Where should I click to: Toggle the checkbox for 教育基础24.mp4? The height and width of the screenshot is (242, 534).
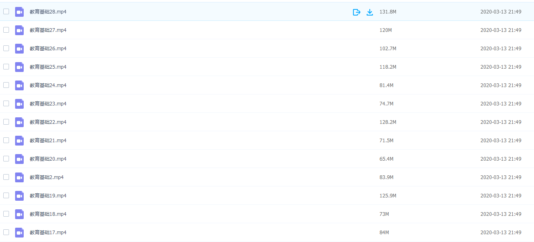(x=6, y=85)
